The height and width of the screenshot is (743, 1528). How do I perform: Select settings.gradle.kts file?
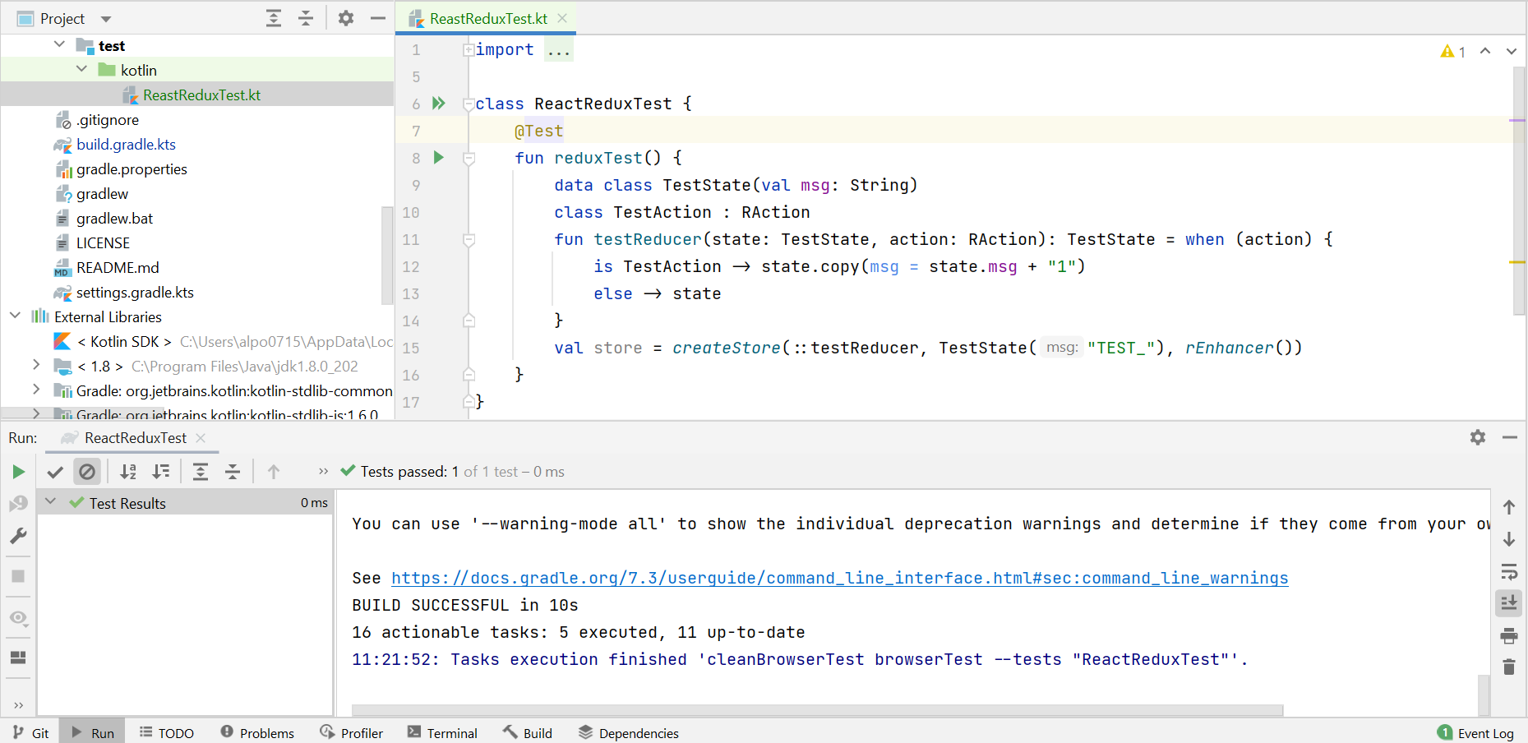(135, 293)
